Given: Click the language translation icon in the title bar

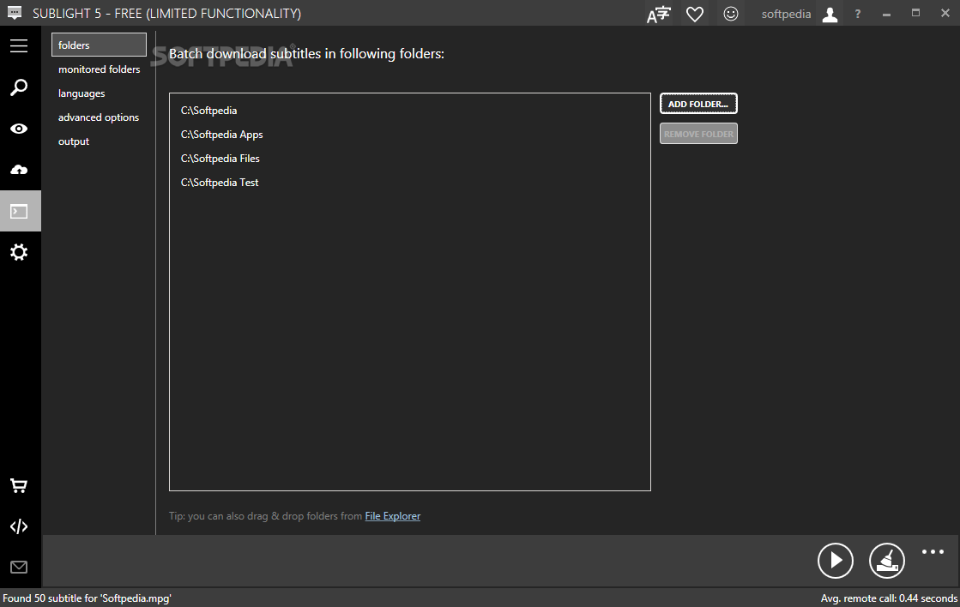Looking at the screenshot, I should click(659, 14).
